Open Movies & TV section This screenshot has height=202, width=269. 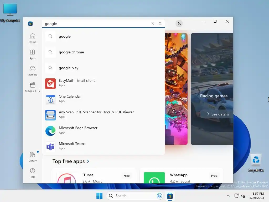[32, 87]
